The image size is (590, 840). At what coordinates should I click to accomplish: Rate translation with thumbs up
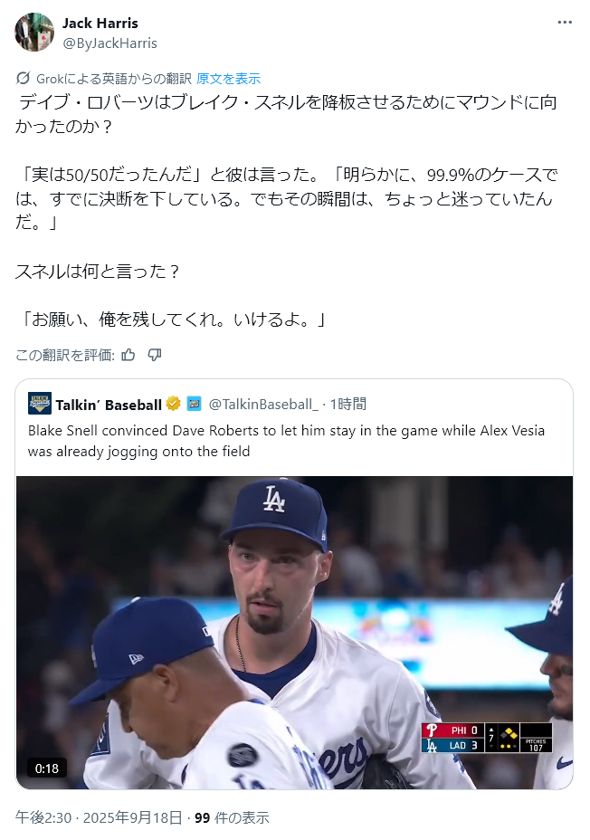pos(128,355)
